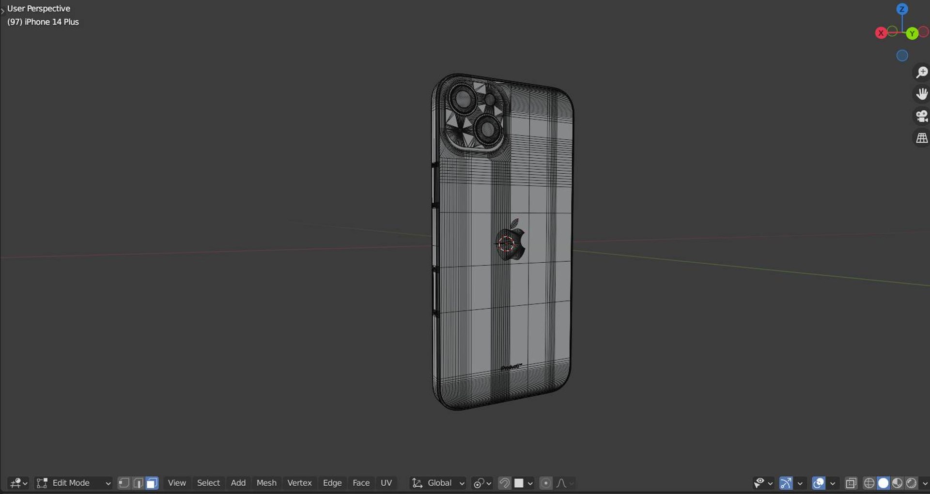Open proportional editing falloff curve menu
Image resolution: width=930 pixels, height=494 pixels.
564,483
